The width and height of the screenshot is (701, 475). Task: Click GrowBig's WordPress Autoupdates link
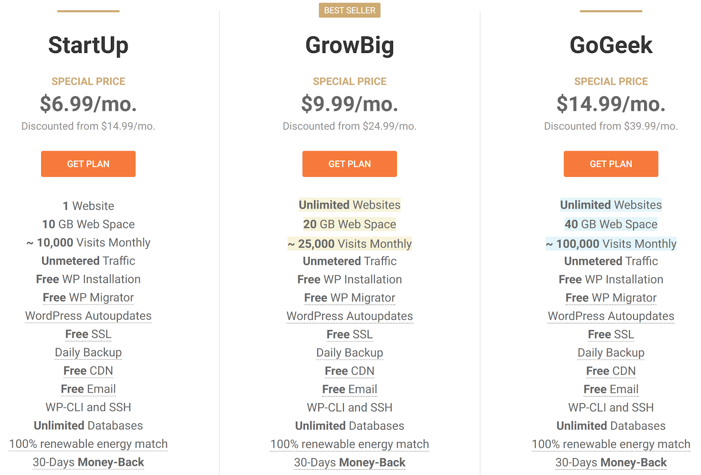pyautogui.click(x=350, y=316)
